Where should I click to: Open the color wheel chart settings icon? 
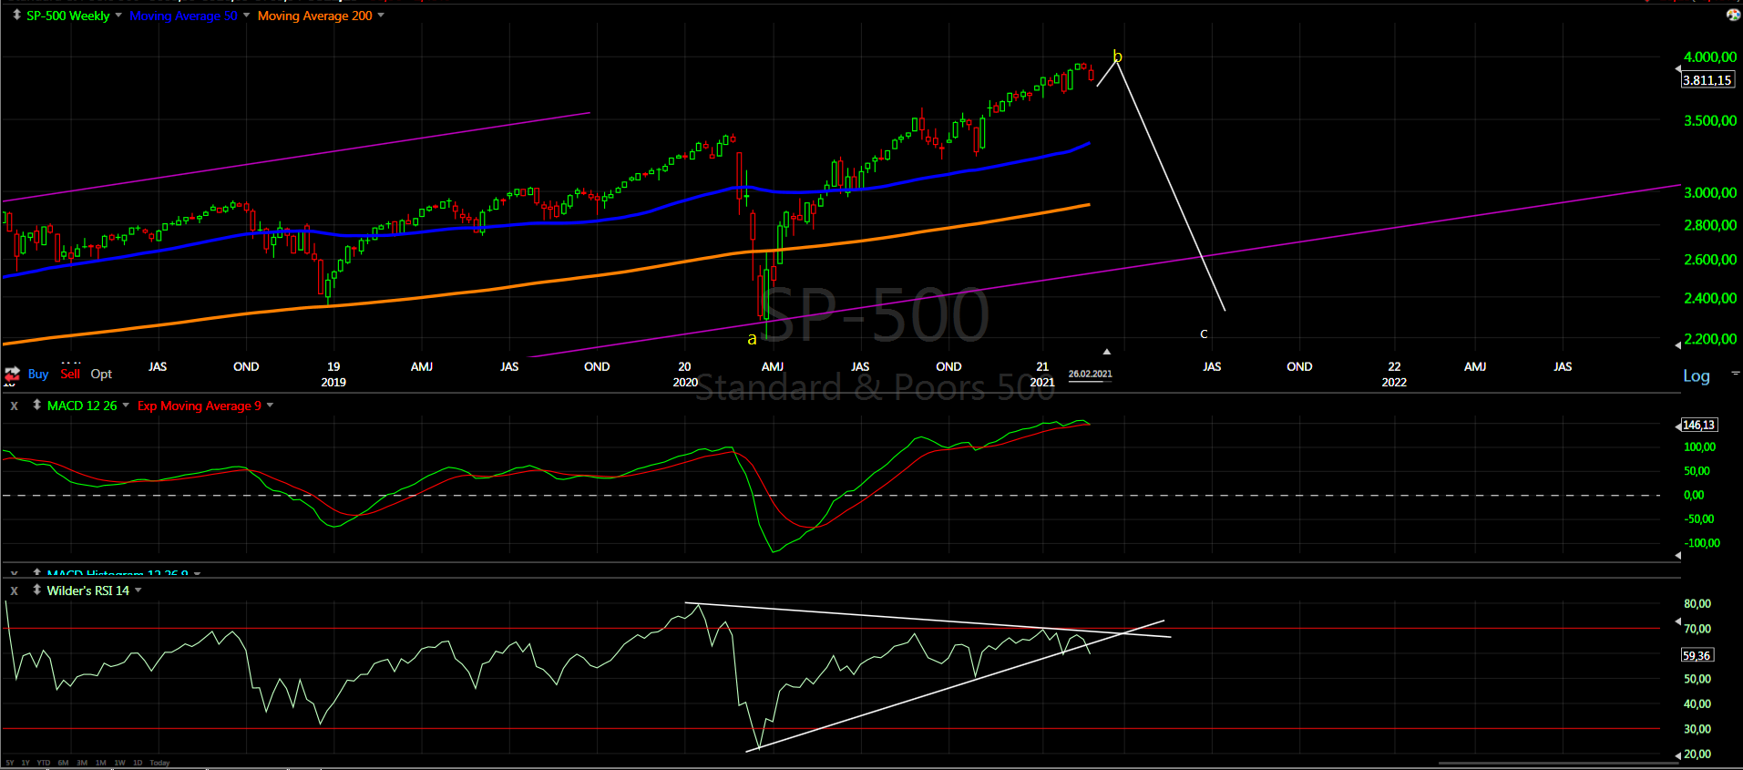[1733, 15]
